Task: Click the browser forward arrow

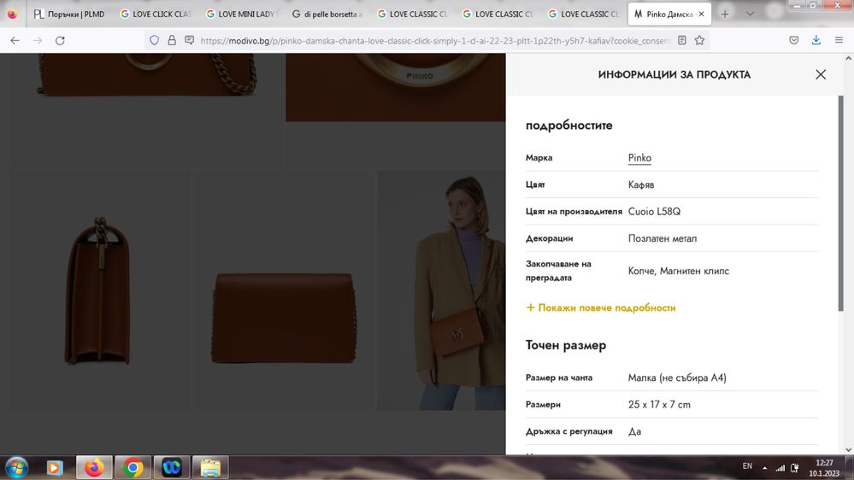Action: (x=37, y=40)
